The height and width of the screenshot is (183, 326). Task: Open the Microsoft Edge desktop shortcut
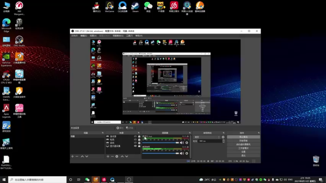click(x=6, y=25)
